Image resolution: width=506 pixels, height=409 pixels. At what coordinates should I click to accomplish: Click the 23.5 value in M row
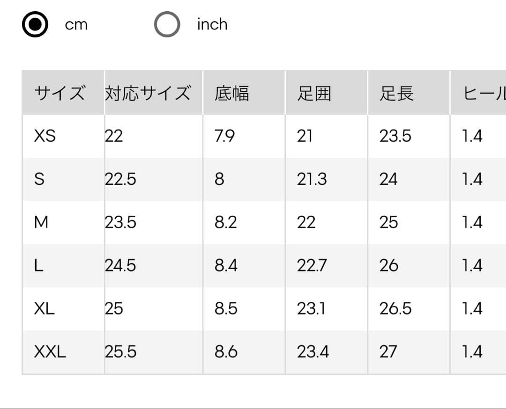click(120, 222)
